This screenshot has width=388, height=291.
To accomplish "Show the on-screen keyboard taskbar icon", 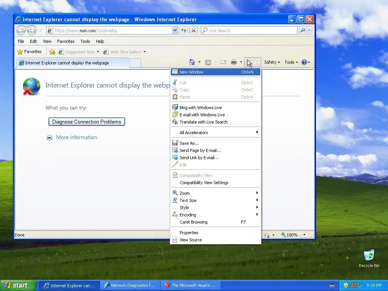I will tap(332, 286).
